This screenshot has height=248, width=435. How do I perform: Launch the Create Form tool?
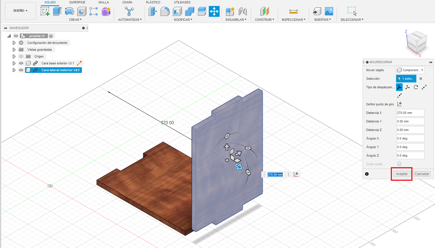click(106, 11)
